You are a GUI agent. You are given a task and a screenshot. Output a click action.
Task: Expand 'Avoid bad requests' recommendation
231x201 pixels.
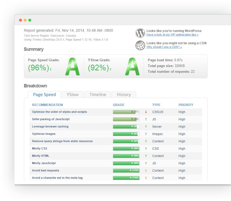pos(45,171)
